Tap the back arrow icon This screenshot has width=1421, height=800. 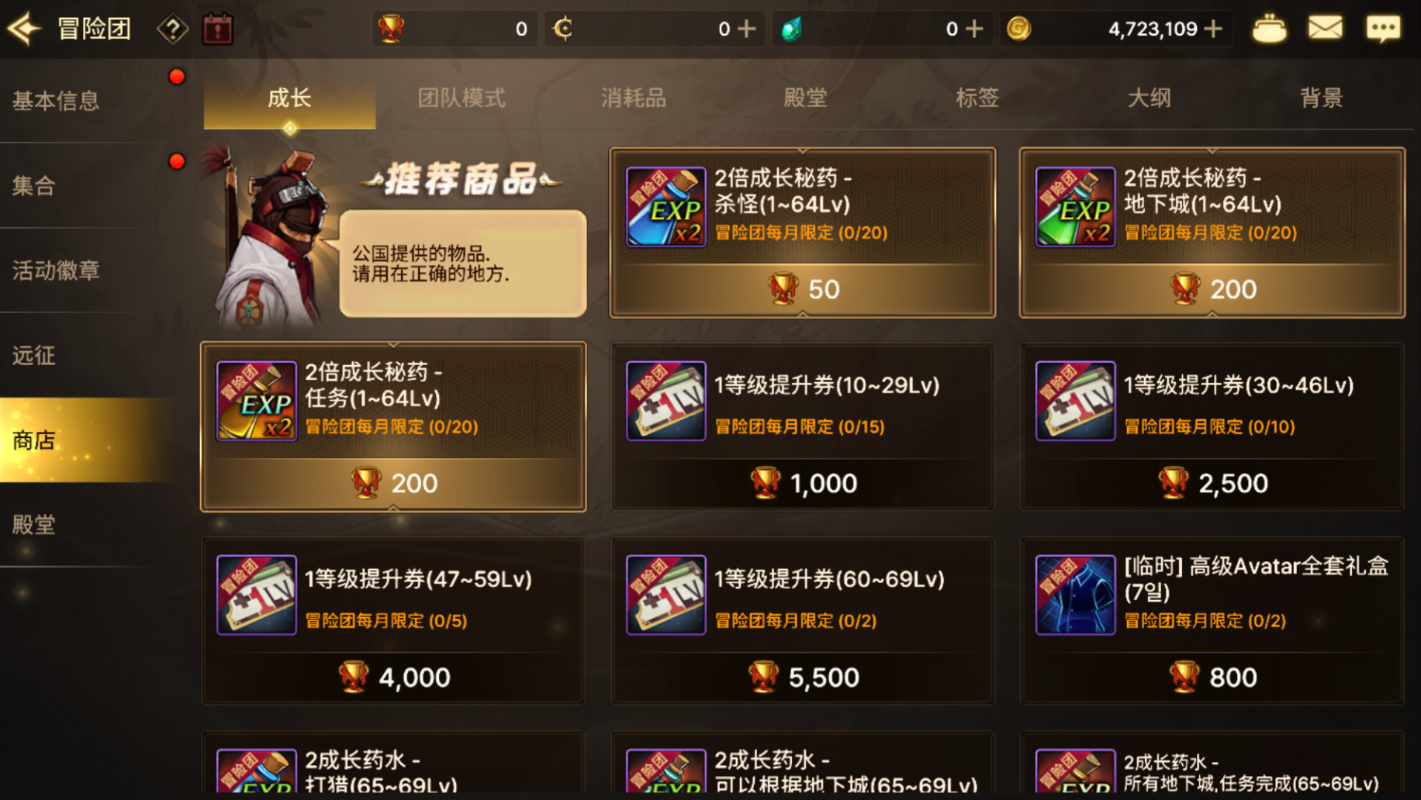24,29
